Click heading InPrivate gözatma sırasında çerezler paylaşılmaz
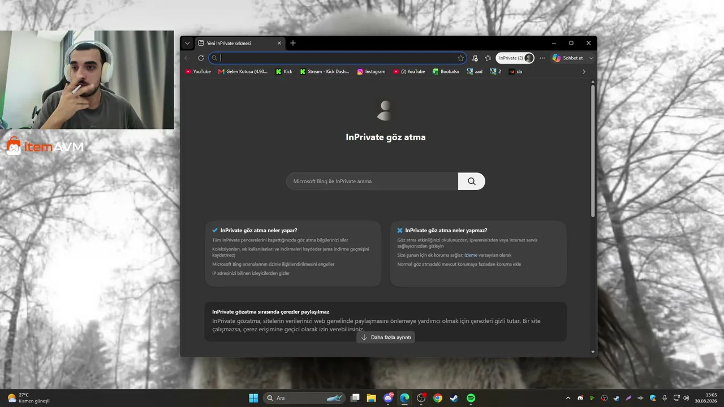 coord(270,311)
